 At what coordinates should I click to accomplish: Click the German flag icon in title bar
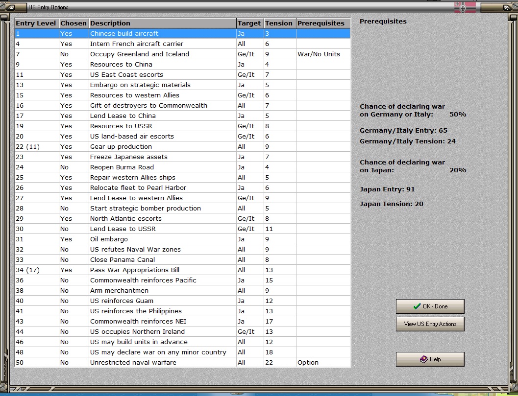click(x=465, y=7)
